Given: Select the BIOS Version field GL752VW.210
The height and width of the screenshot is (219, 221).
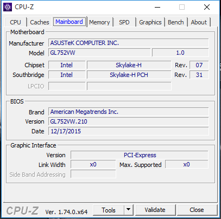Looking at the screenshot, I should (x=129, y=121).
